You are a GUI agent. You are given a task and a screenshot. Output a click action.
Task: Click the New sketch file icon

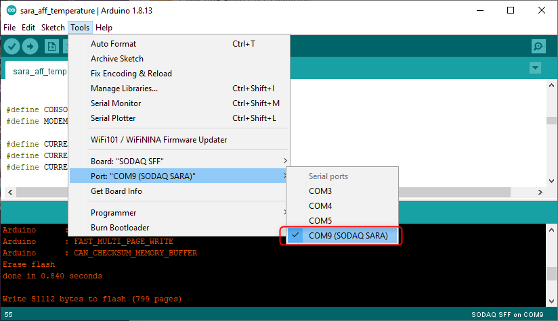pyautogui.click(x=51, y=46)
